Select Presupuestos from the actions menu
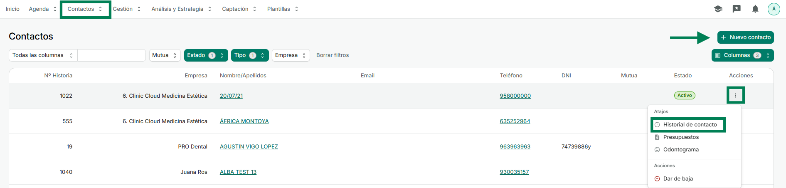This screenshot has width=786, height=188. tap(681, 137)
